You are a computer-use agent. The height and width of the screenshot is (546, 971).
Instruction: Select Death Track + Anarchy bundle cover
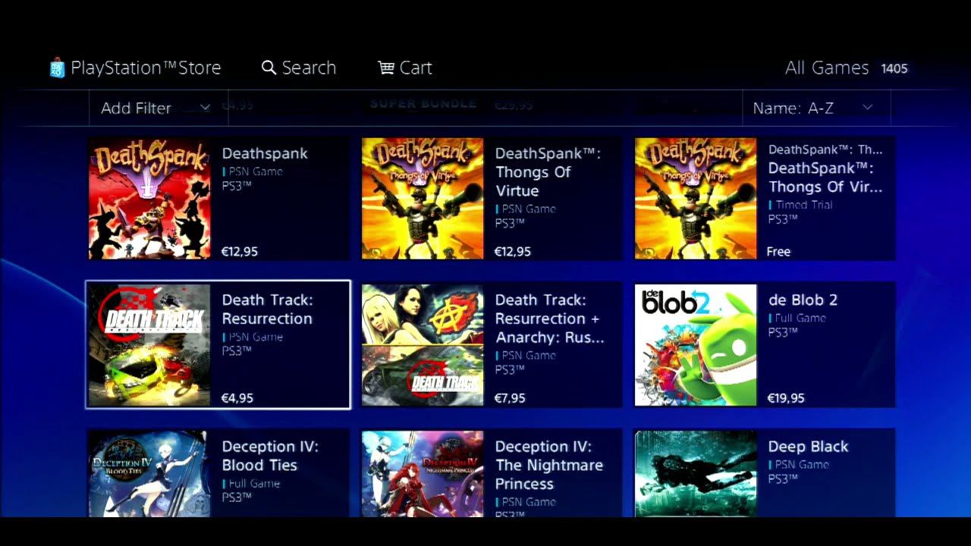point(423,345)
